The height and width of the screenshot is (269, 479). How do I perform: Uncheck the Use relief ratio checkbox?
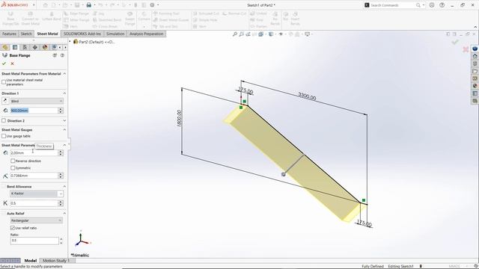pyautogui.click(x=13, y=228)
